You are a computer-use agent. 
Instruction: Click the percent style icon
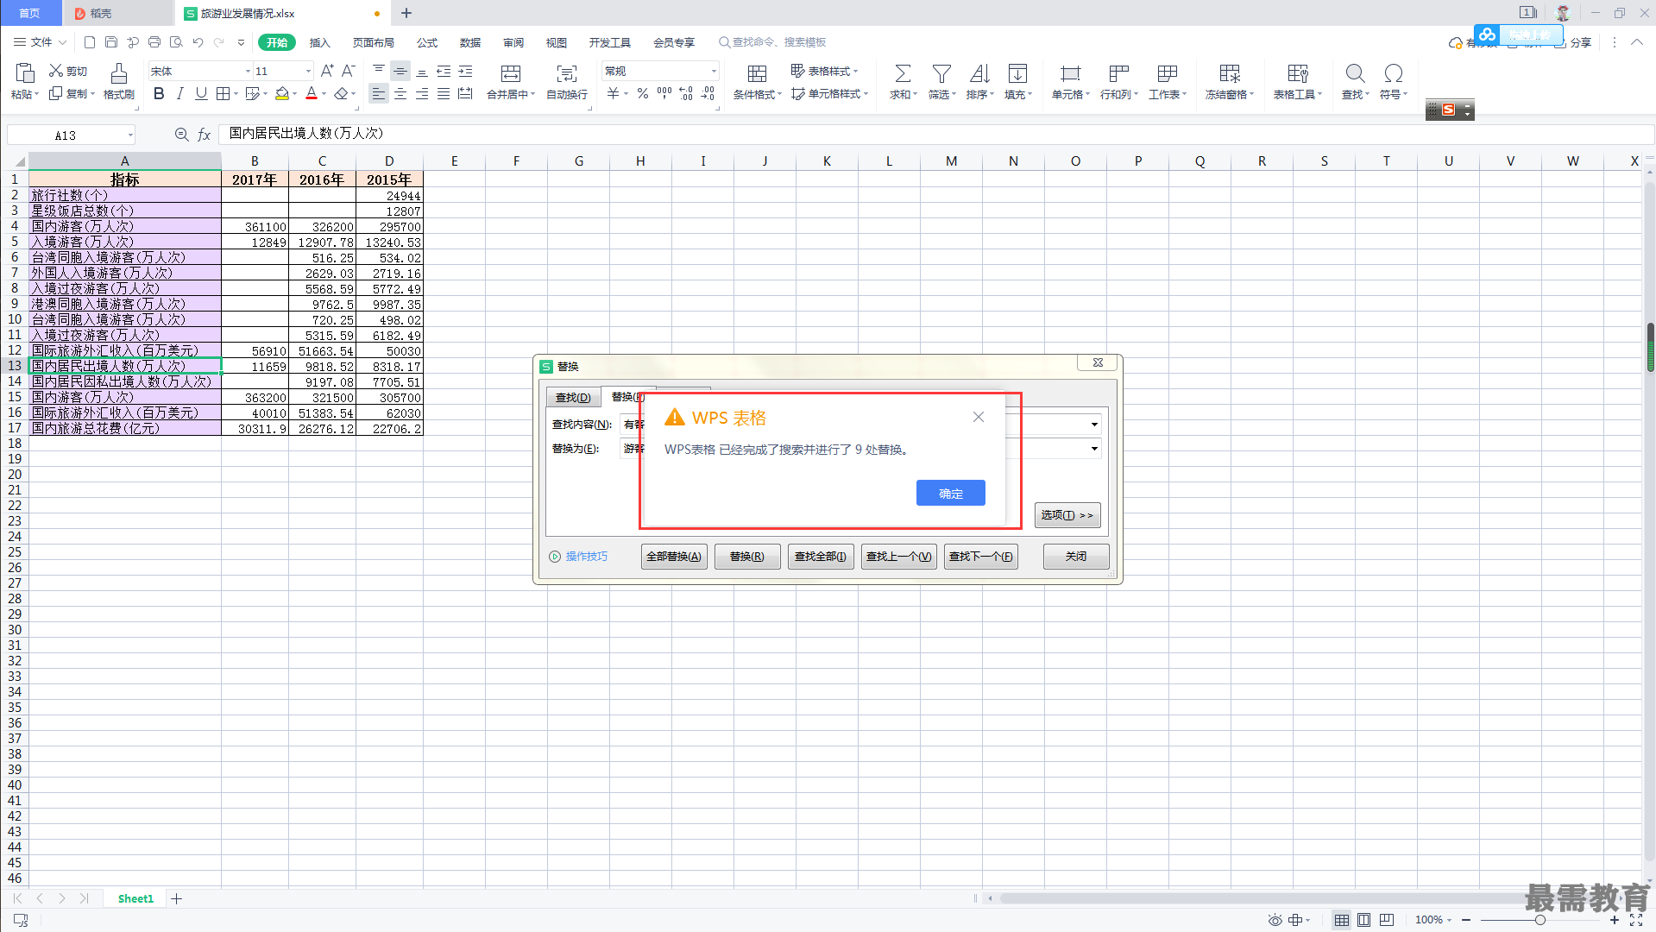(643, 93)
